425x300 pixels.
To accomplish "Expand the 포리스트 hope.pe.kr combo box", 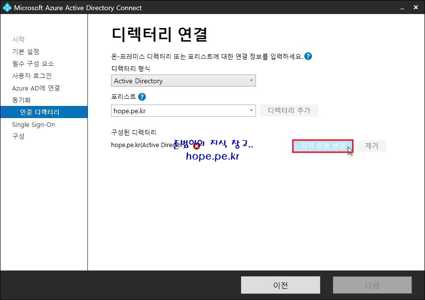I will tap(183, 110).
